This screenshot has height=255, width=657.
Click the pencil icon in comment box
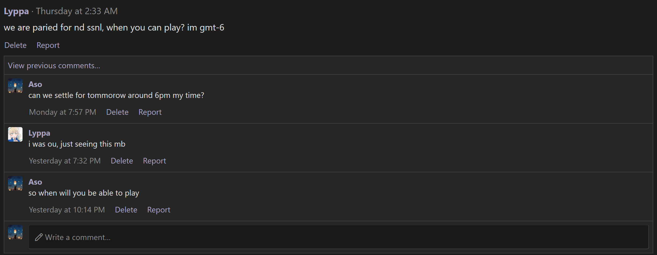pyautogui.click(x=39, y=237)
